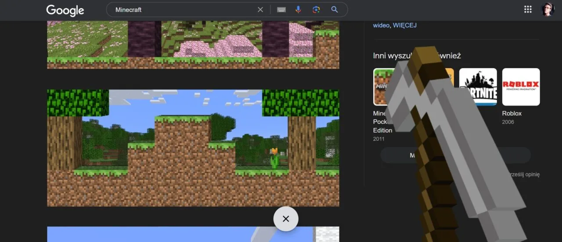
Task: Close the Minecraft game with round X button
Action: (286, 219)
